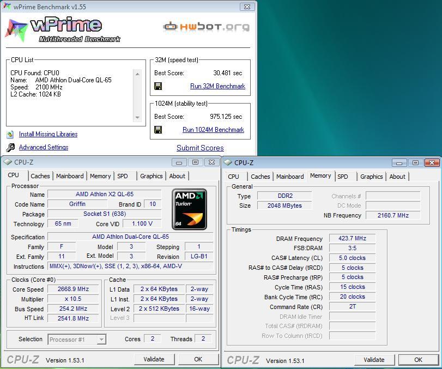Click the HWBOT.org logo
Image resolution: width=442 pixels, height=369 pixels.
tap(206, 27)
